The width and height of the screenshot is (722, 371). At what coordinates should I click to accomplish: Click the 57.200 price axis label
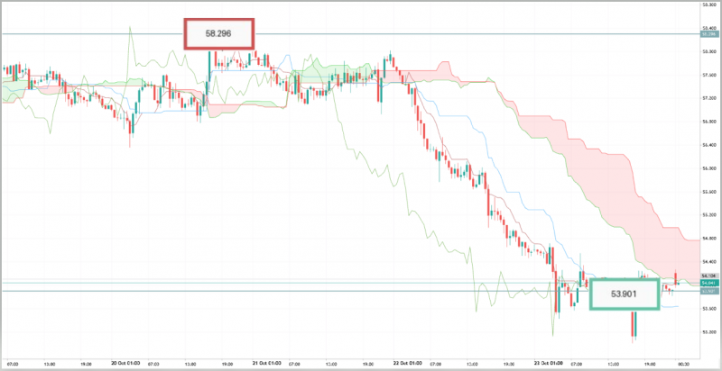coord(708,98)
